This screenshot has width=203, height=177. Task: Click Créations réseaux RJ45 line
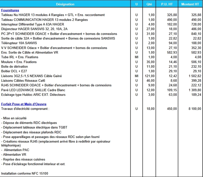56,143
